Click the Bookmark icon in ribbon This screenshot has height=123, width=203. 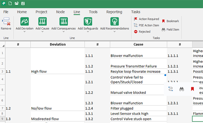163,21
